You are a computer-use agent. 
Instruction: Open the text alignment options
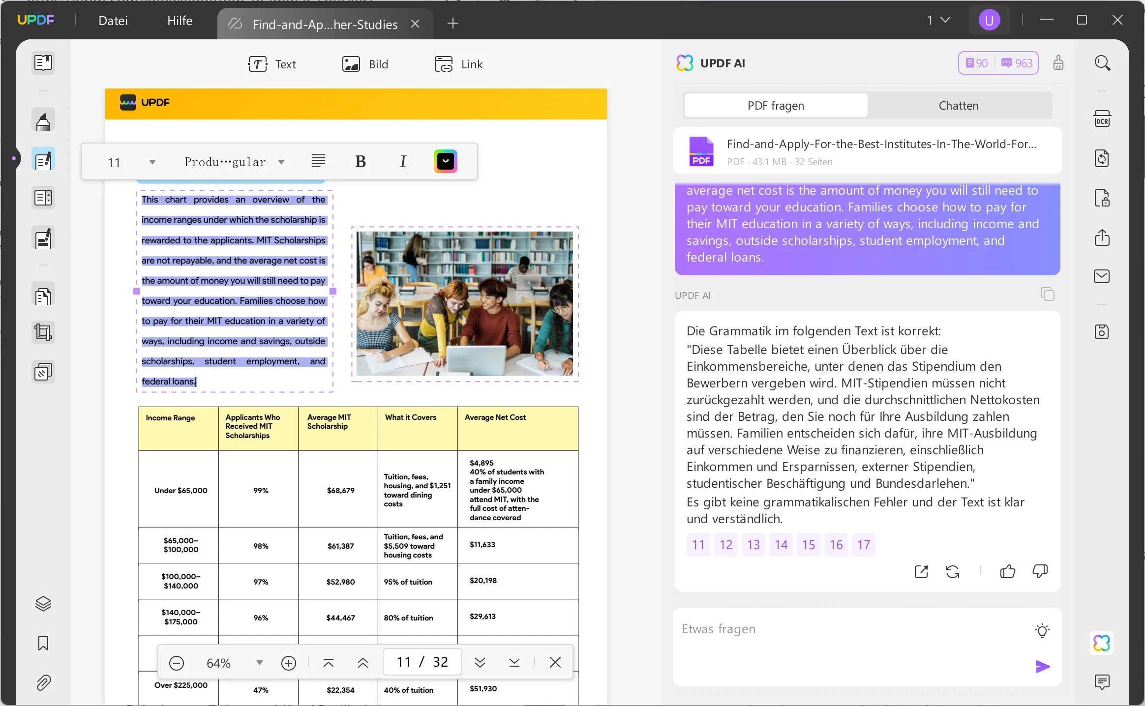pyautogui.click(x=318, y=161)
